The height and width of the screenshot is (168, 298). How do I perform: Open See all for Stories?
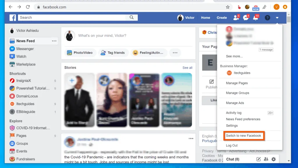point(187,67)
